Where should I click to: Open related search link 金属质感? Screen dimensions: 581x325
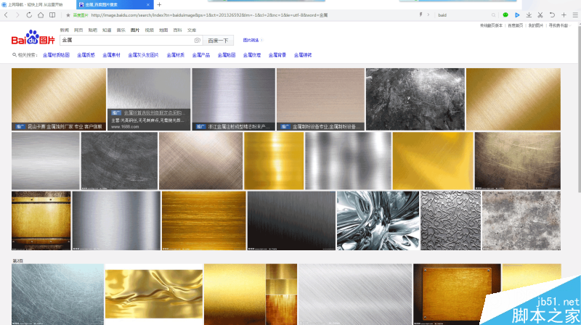(86, 55)
